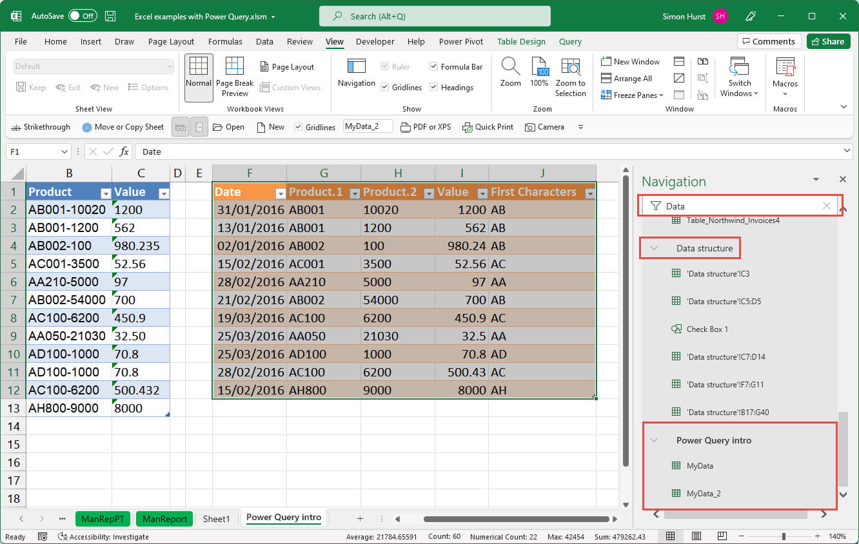
Task: Toggle the AutoSave switch
Action: (x=83, y=16)
